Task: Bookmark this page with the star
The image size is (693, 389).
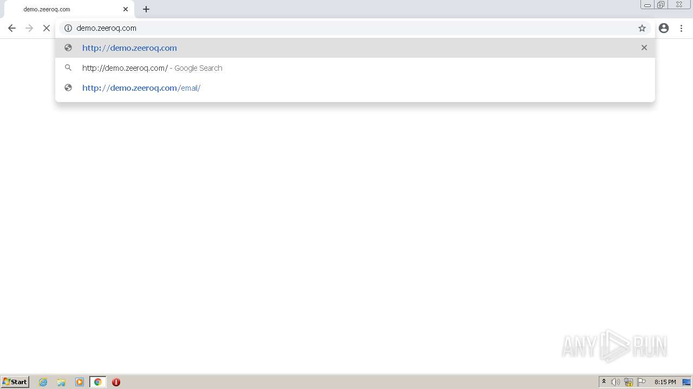Action: (x=642, y=28)
